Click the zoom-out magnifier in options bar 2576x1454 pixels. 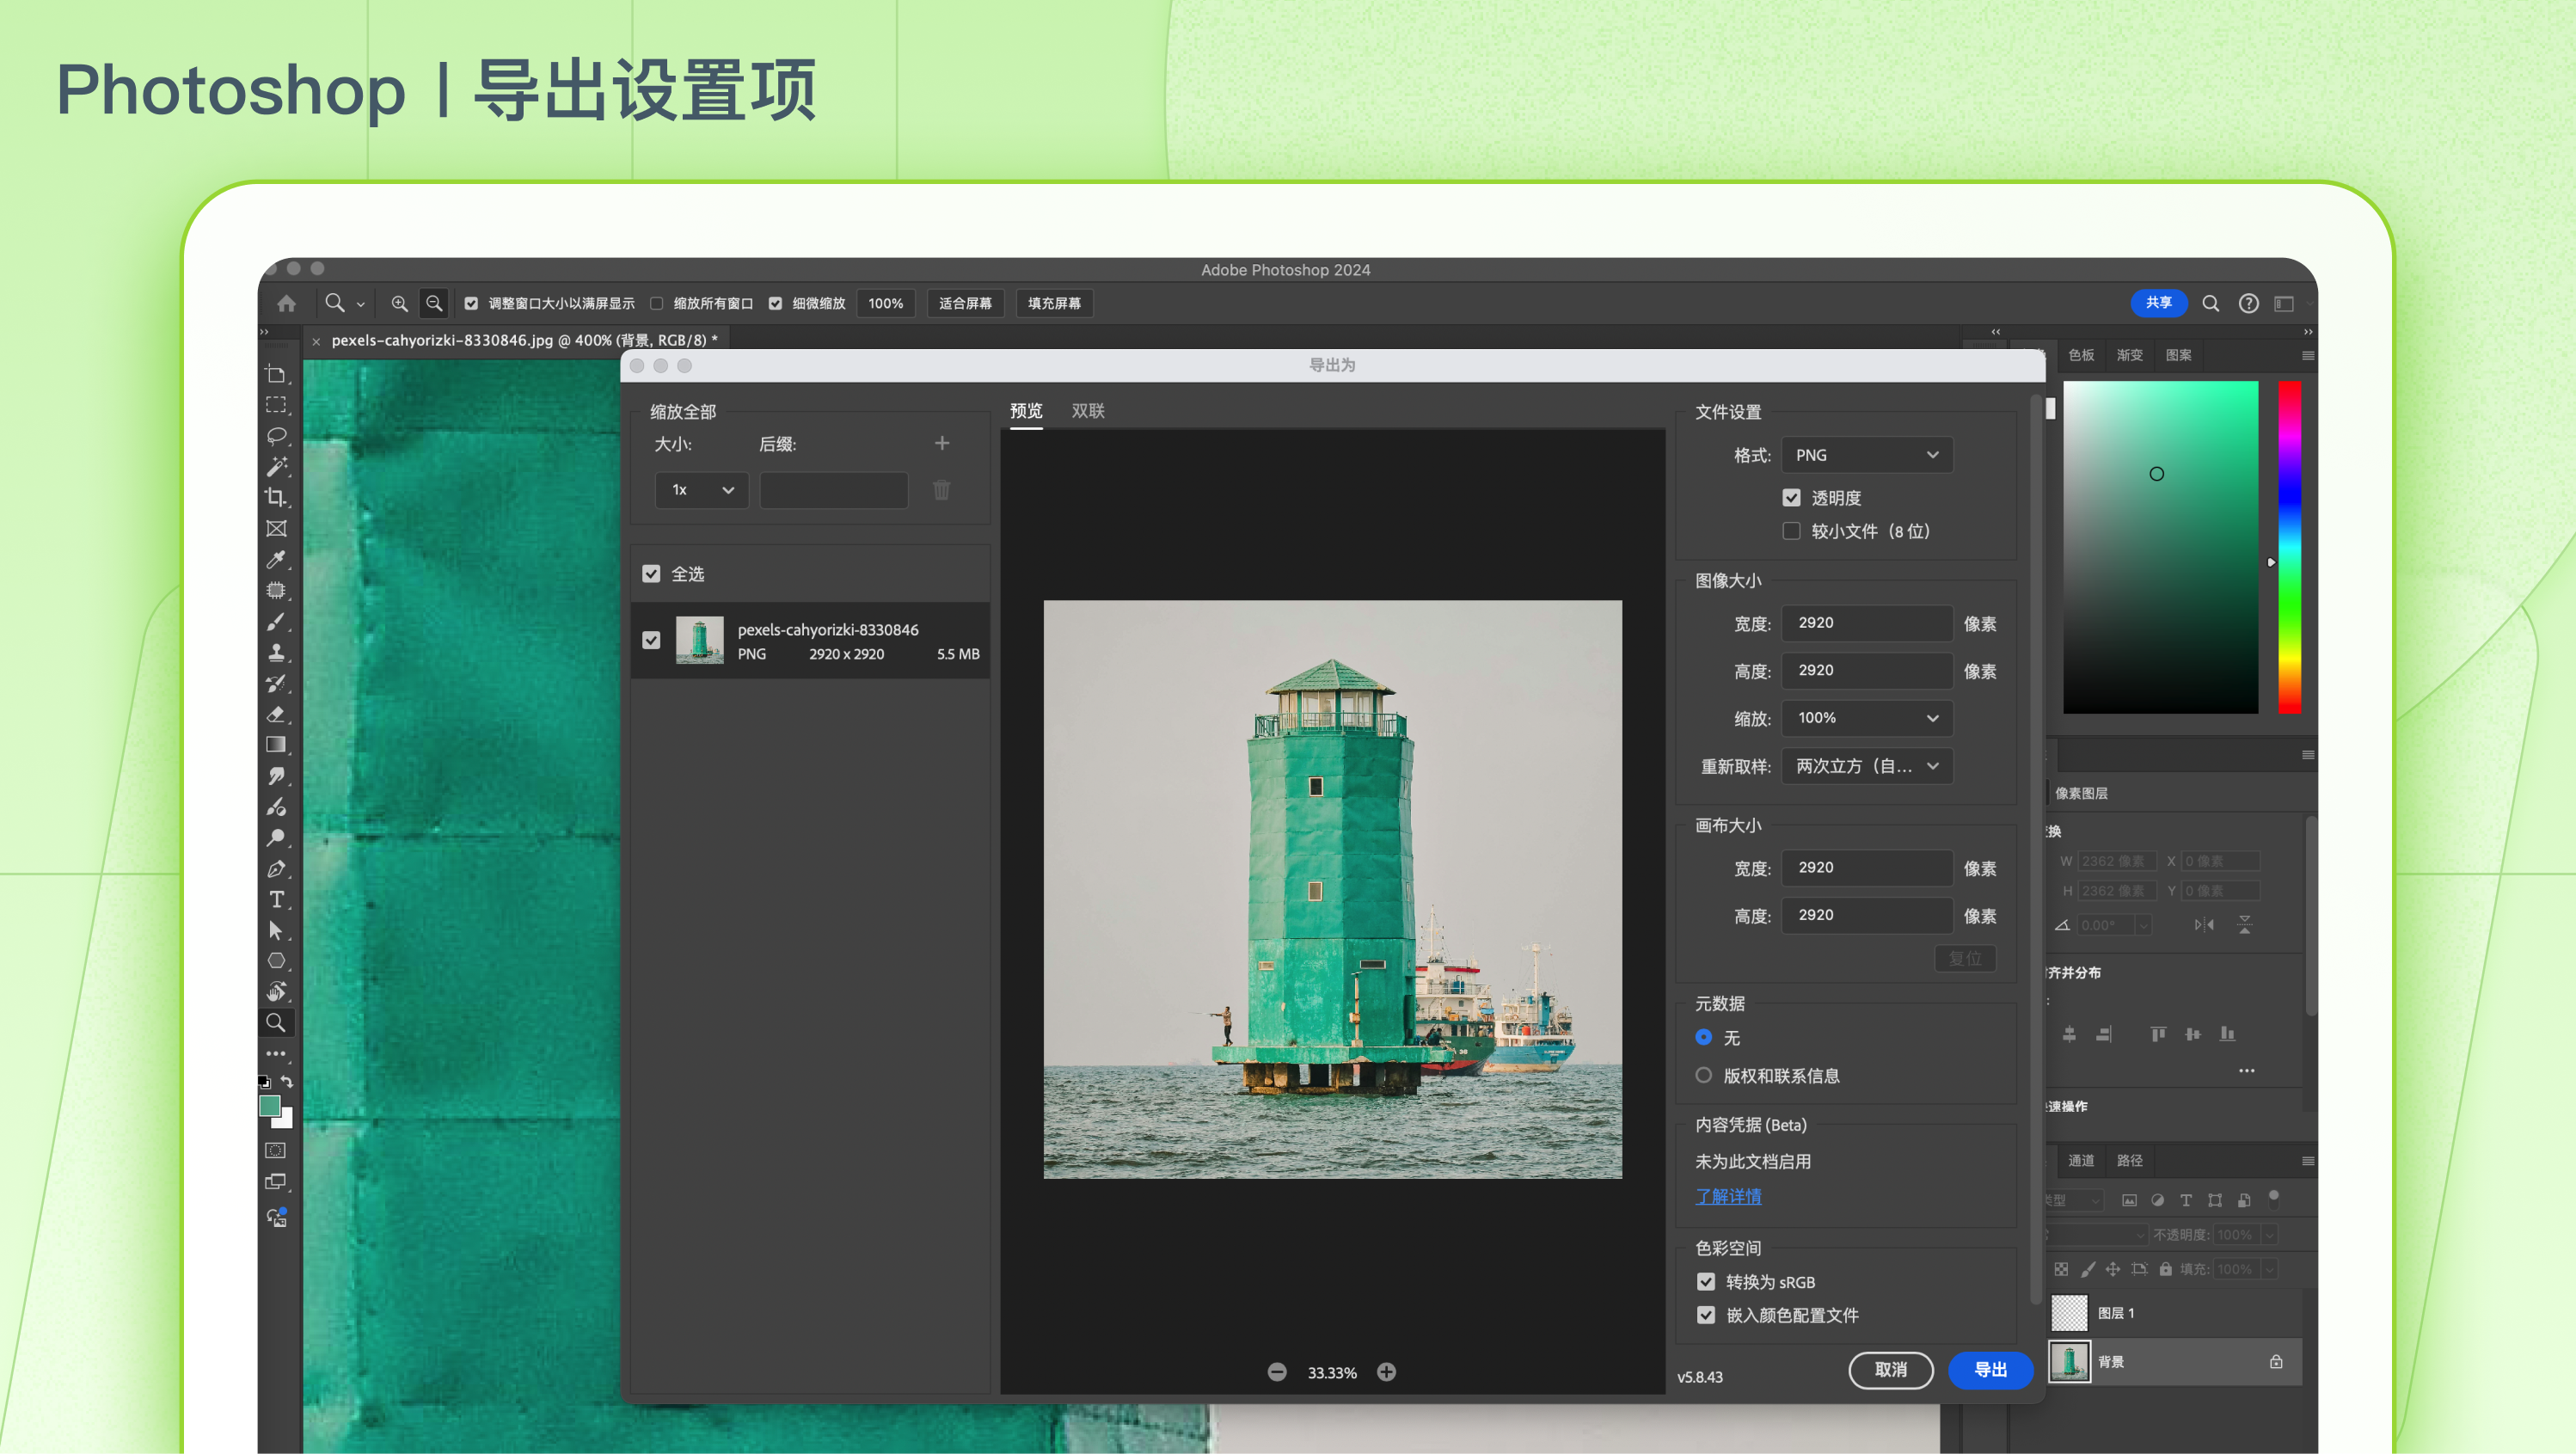coord(434,303)
